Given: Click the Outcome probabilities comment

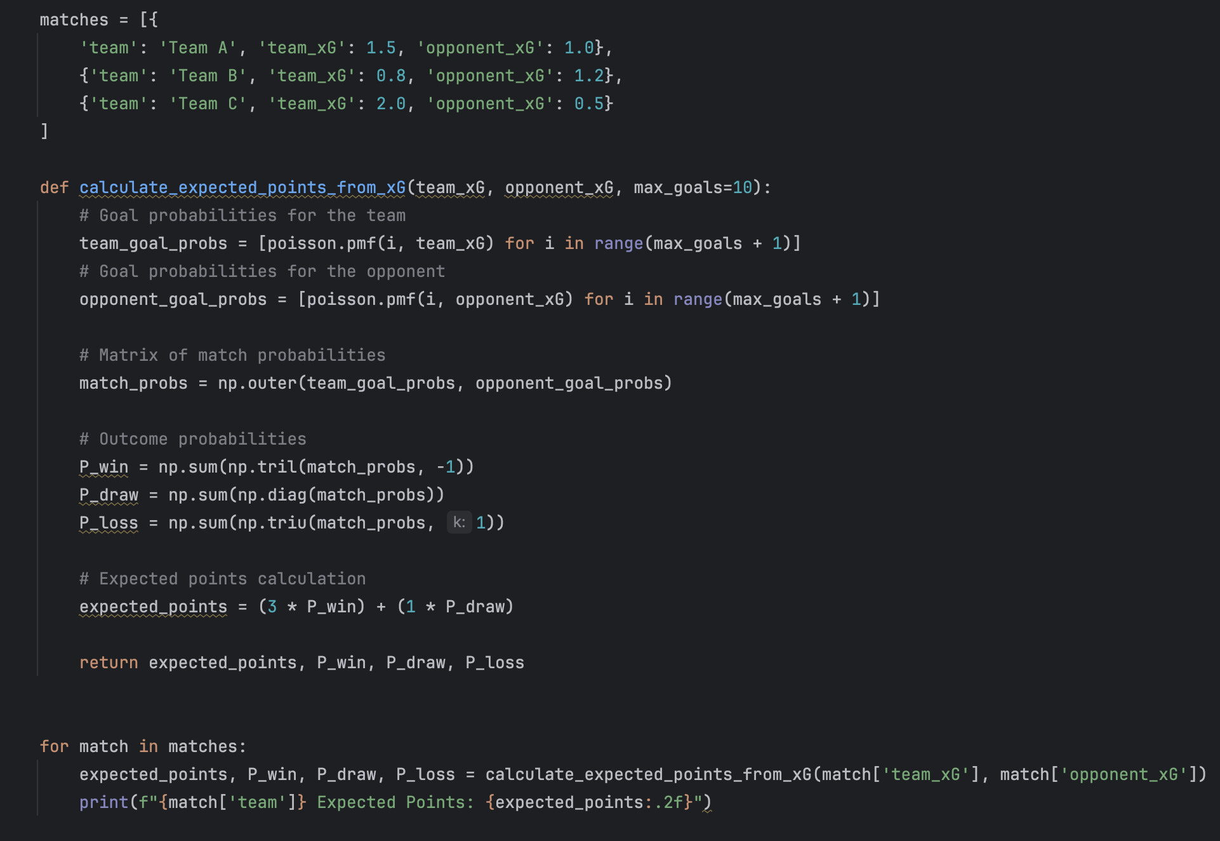Looking at the screenshot, I should (x=193, y=439).
